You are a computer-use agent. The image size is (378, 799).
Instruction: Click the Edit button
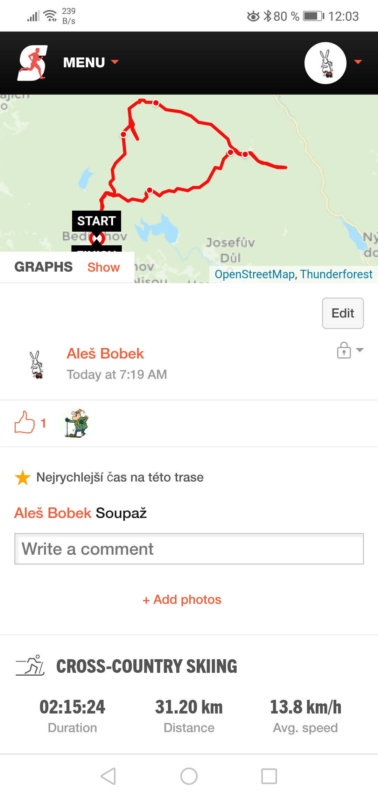(343, 313)
